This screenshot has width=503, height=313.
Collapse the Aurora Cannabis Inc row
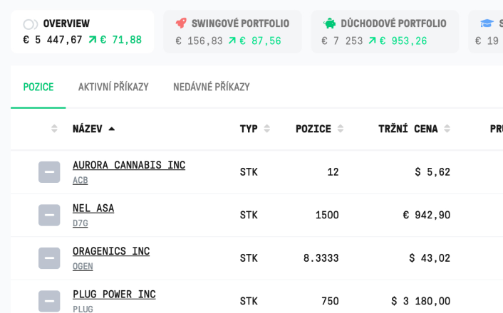tap(49, 172)
